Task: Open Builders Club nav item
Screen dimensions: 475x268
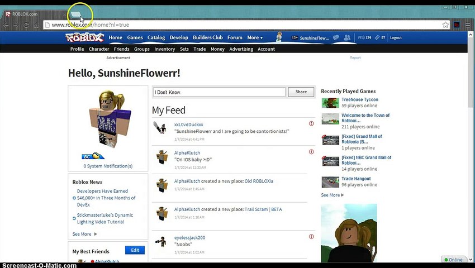Action: click(207, 37)
